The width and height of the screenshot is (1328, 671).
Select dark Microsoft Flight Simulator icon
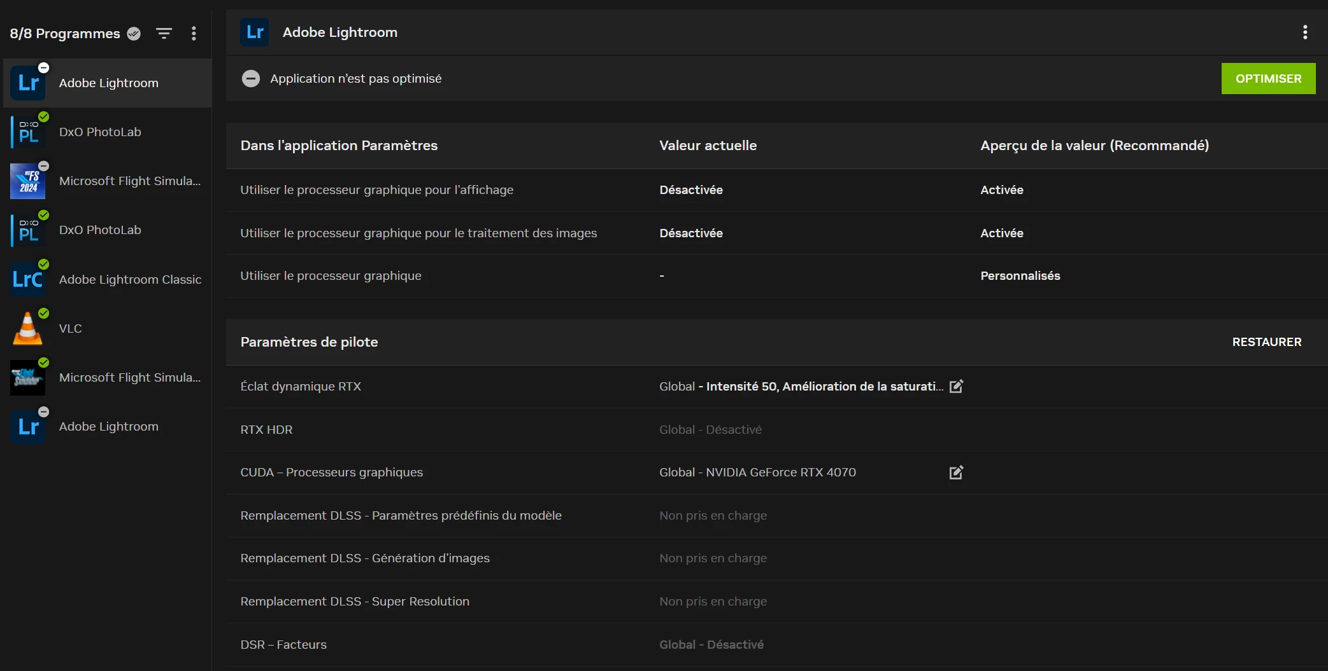(x=28, y=377)
